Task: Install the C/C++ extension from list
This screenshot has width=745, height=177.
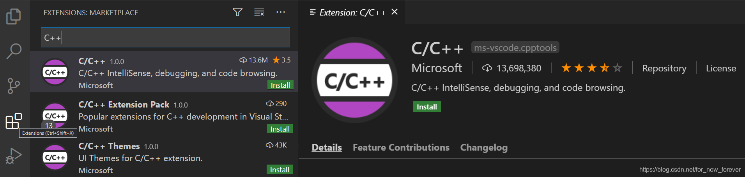Action: click(x=280, y=85)
